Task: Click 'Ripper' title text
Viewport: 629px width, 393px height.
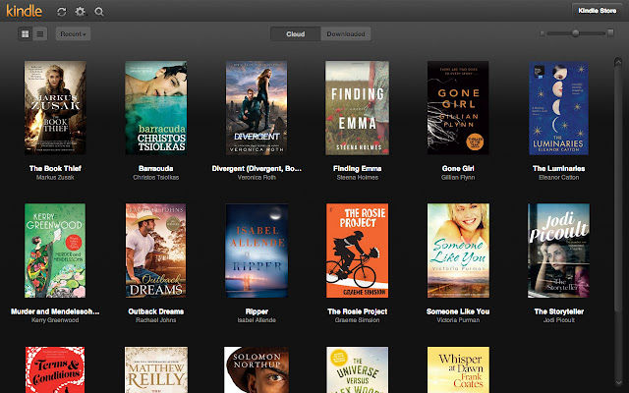Action: (257, 311)
